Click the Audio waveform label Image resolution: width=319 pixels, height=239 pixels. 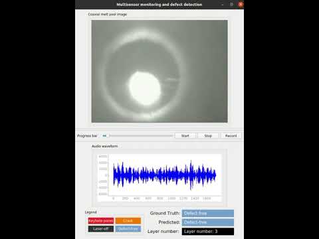tap(105, 146)
